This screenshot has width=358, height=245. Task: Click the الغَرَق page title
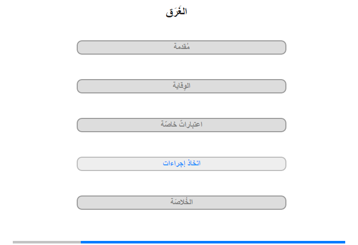click(x=176, y=12)
